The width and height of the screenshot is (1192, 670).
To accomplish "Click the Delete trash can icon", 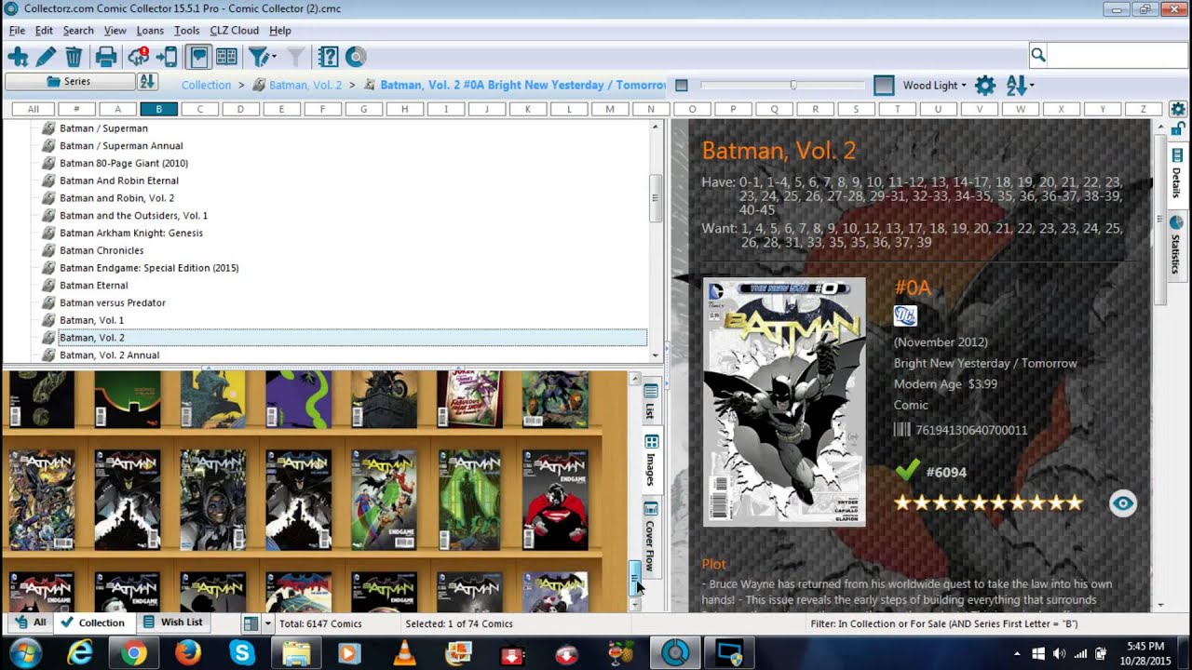I will coord(74,57).
